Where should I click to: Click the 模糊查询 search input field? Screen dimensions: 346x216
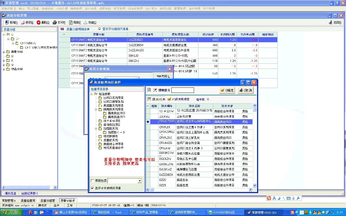[x=182, y=90]
